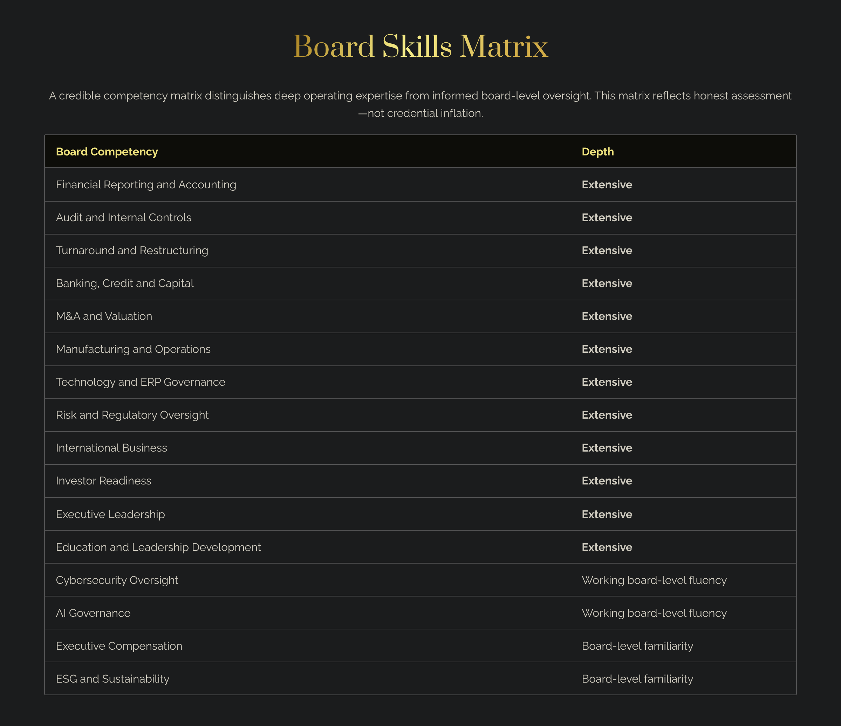
Task: Click the Board Skills Matrix heading
Action: point(420,46)
